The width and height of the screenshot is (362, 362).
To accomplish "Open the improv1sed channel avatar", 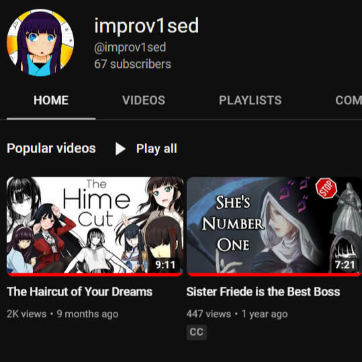I will pyautogui.click(x=40, y=42).
